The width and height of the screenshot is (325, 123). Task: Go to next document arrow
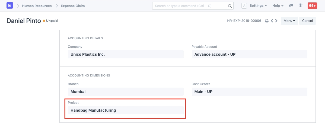276,21
